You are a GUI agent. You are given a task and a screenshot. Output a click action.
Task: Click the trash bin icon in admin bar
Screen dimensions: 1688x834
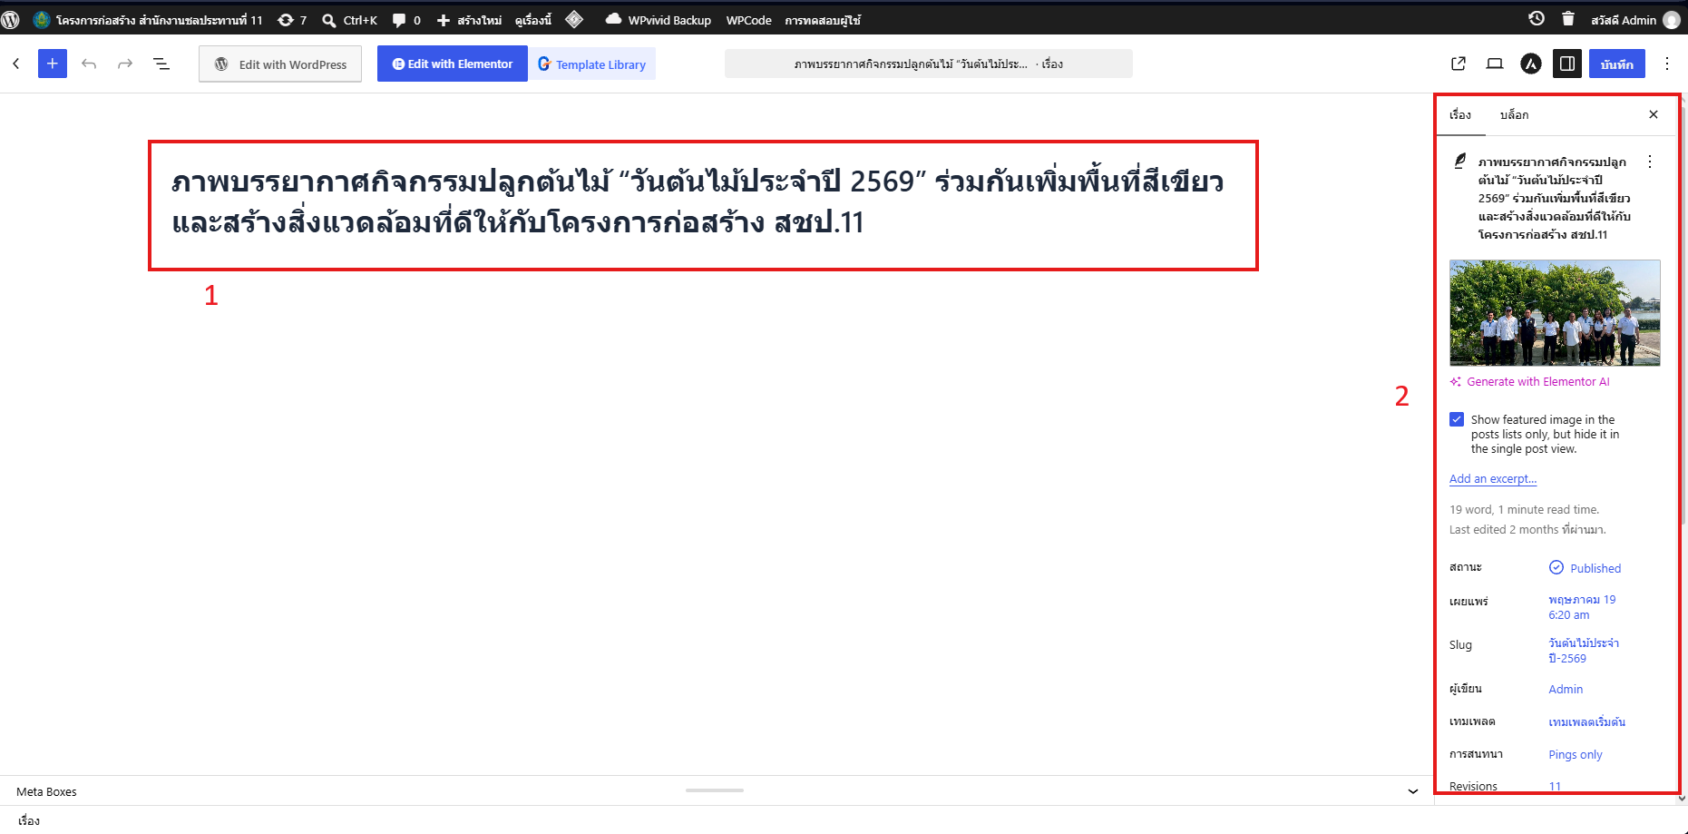click(1567, 18)
